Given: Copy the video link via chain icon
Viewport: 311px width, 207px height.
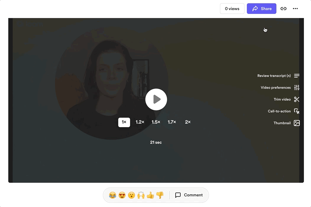Looking at the screenshot, I should [x=283, y=9].
